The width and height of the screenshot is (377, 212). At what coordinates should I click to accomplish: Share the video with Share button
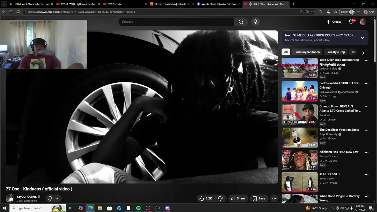(237, 198)
